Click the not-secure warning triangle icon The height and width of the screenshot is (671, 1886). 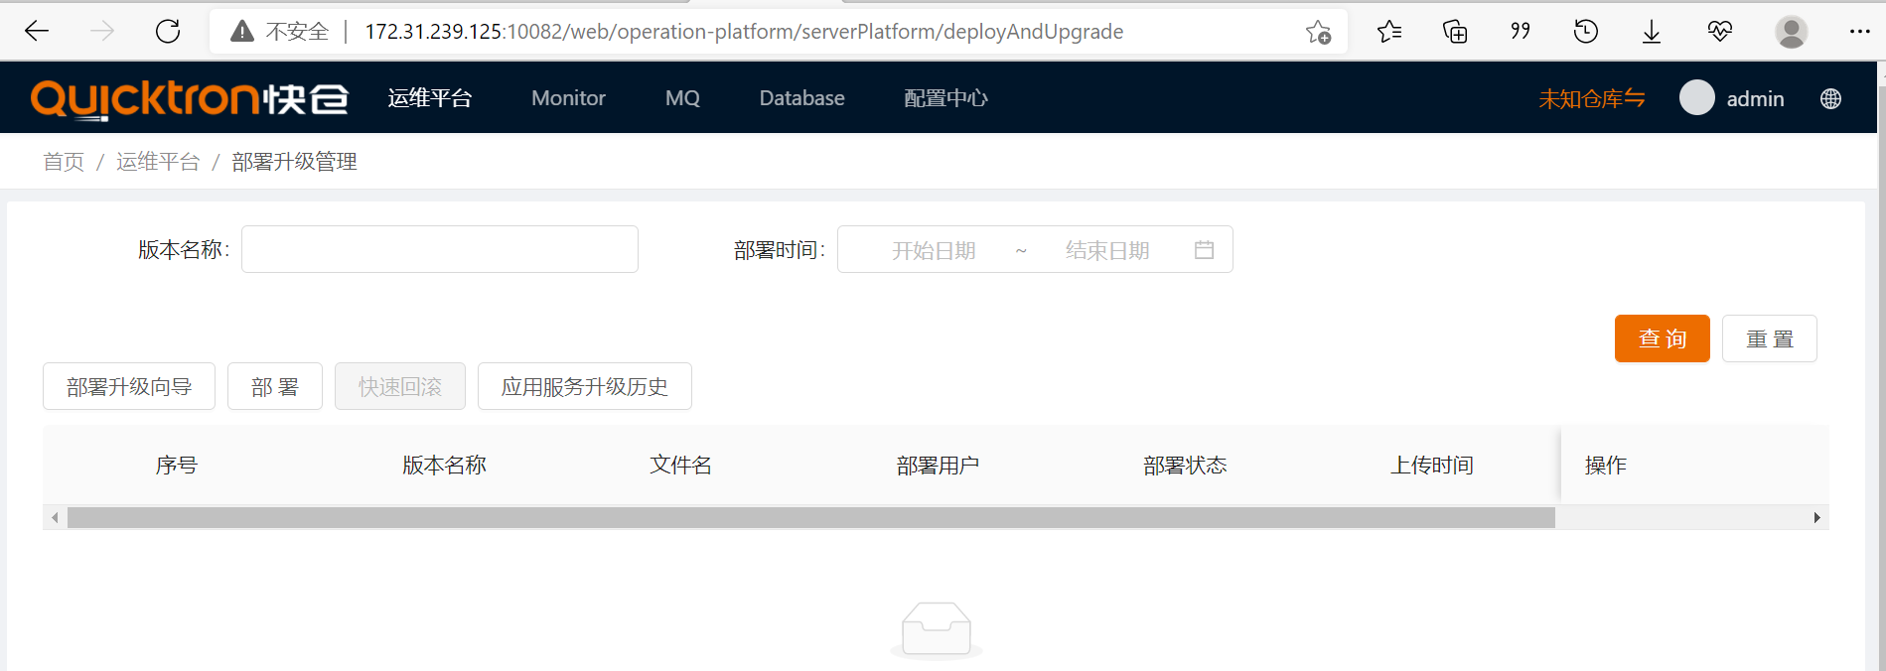tap(241, 32)
